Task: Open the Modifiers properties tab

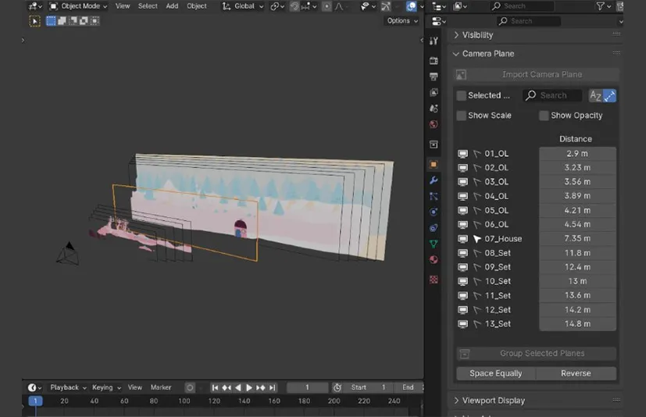Action: 434,180
